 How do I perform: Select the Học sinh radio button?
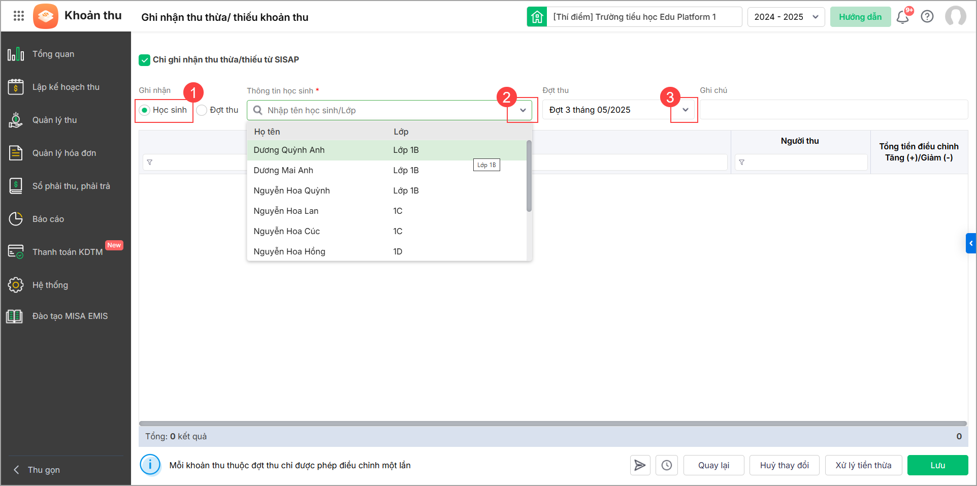[x=145, y=110]
